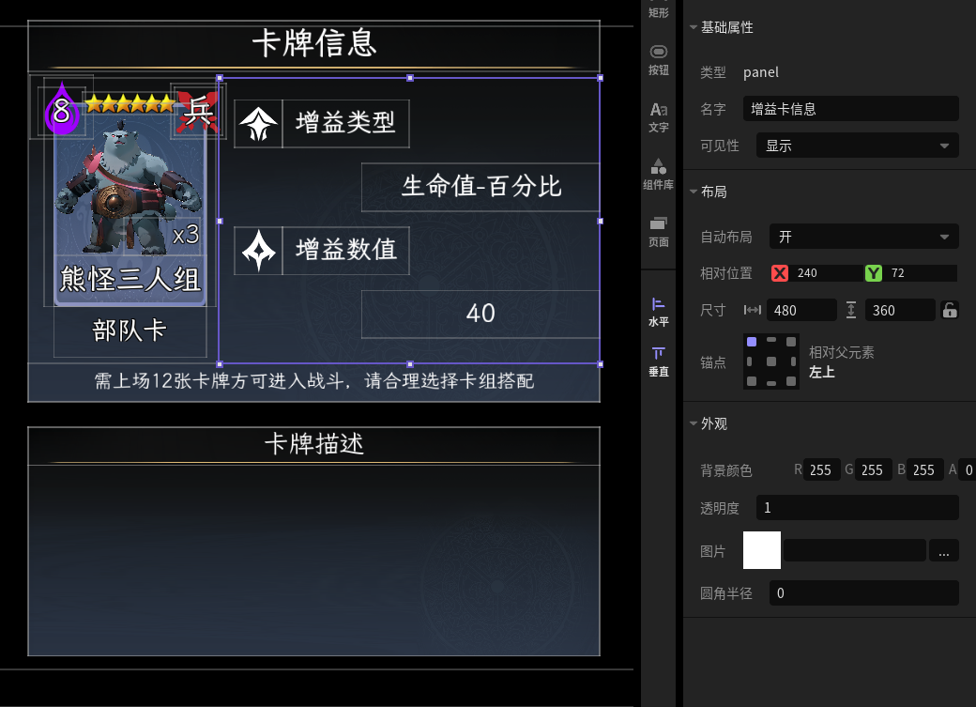
Task: Collapse the 外观 appearance section
Action: 694,423
